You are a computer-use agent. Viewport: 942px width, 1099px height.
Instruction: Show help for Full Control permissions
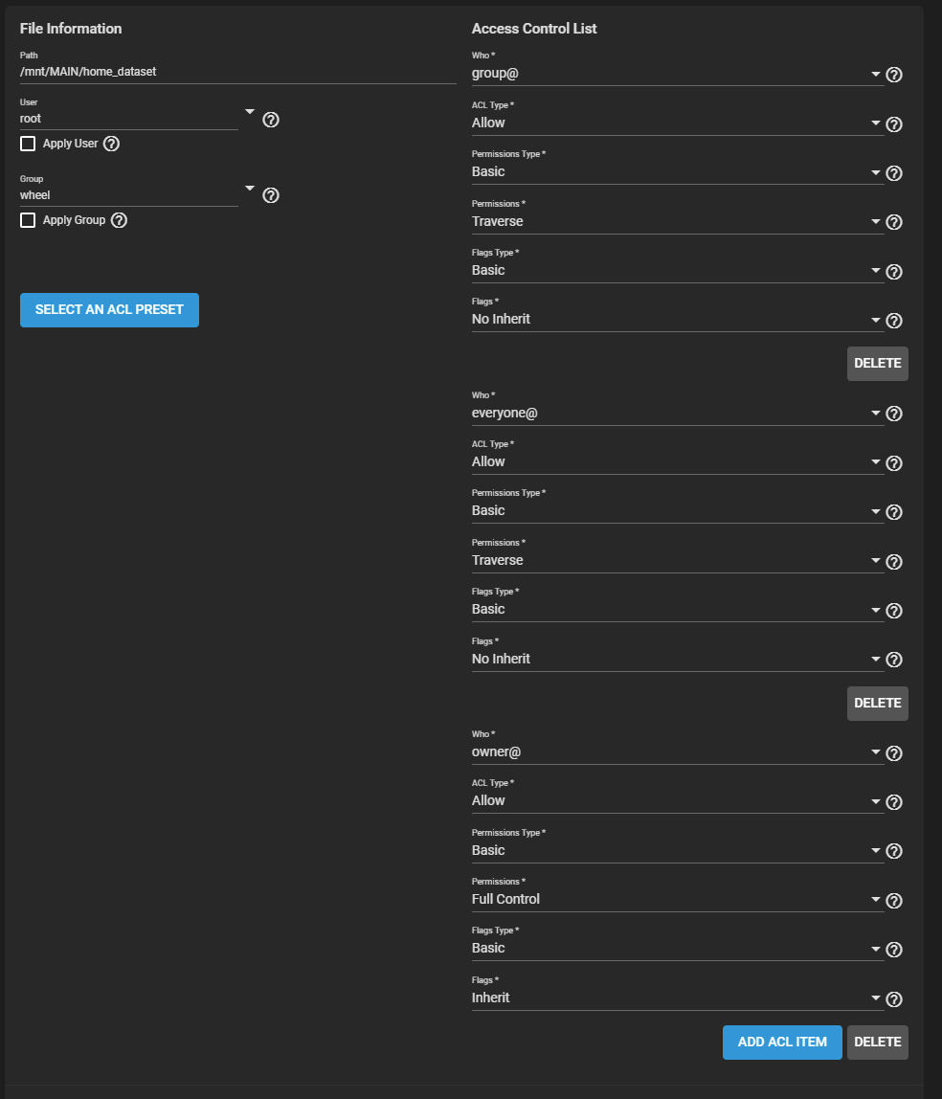pyautogui.click(x=893, y=901)
